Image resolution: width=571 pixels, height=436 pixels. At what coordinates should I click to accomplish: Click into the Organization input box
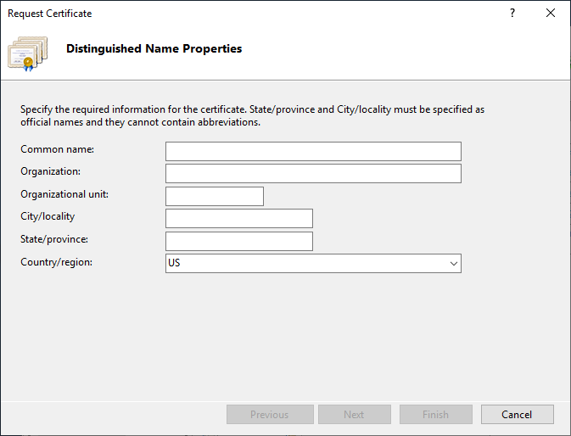click(313, 174)
